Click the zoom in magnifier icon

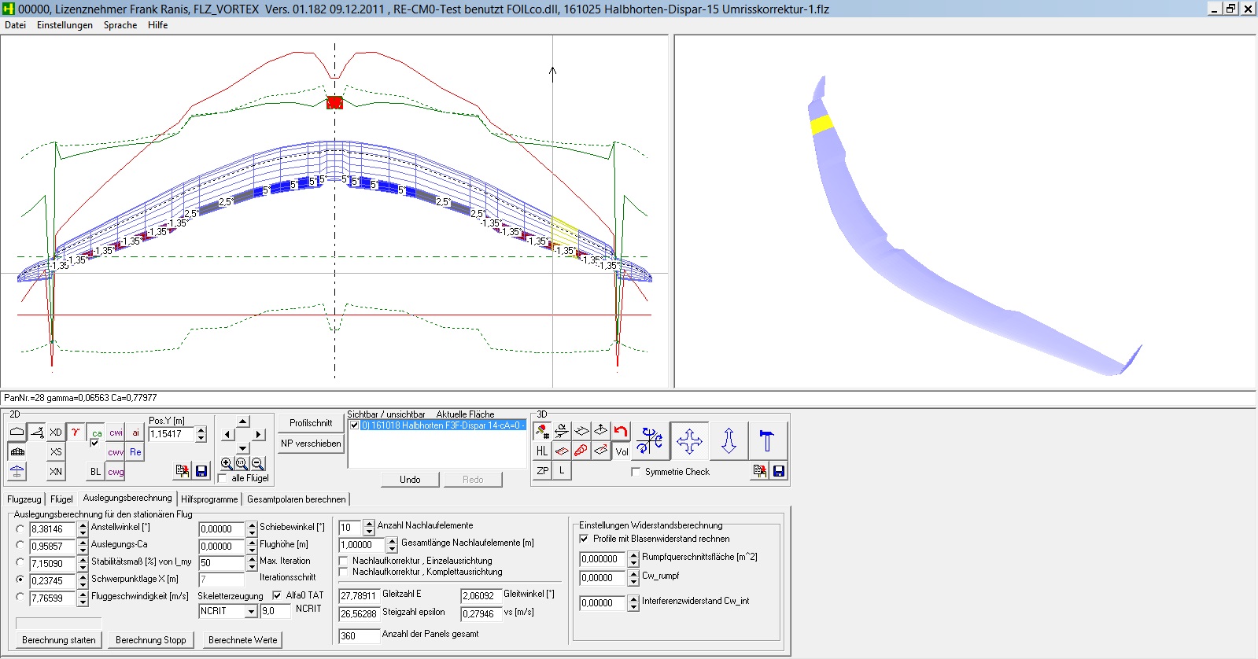click(227, 464)
